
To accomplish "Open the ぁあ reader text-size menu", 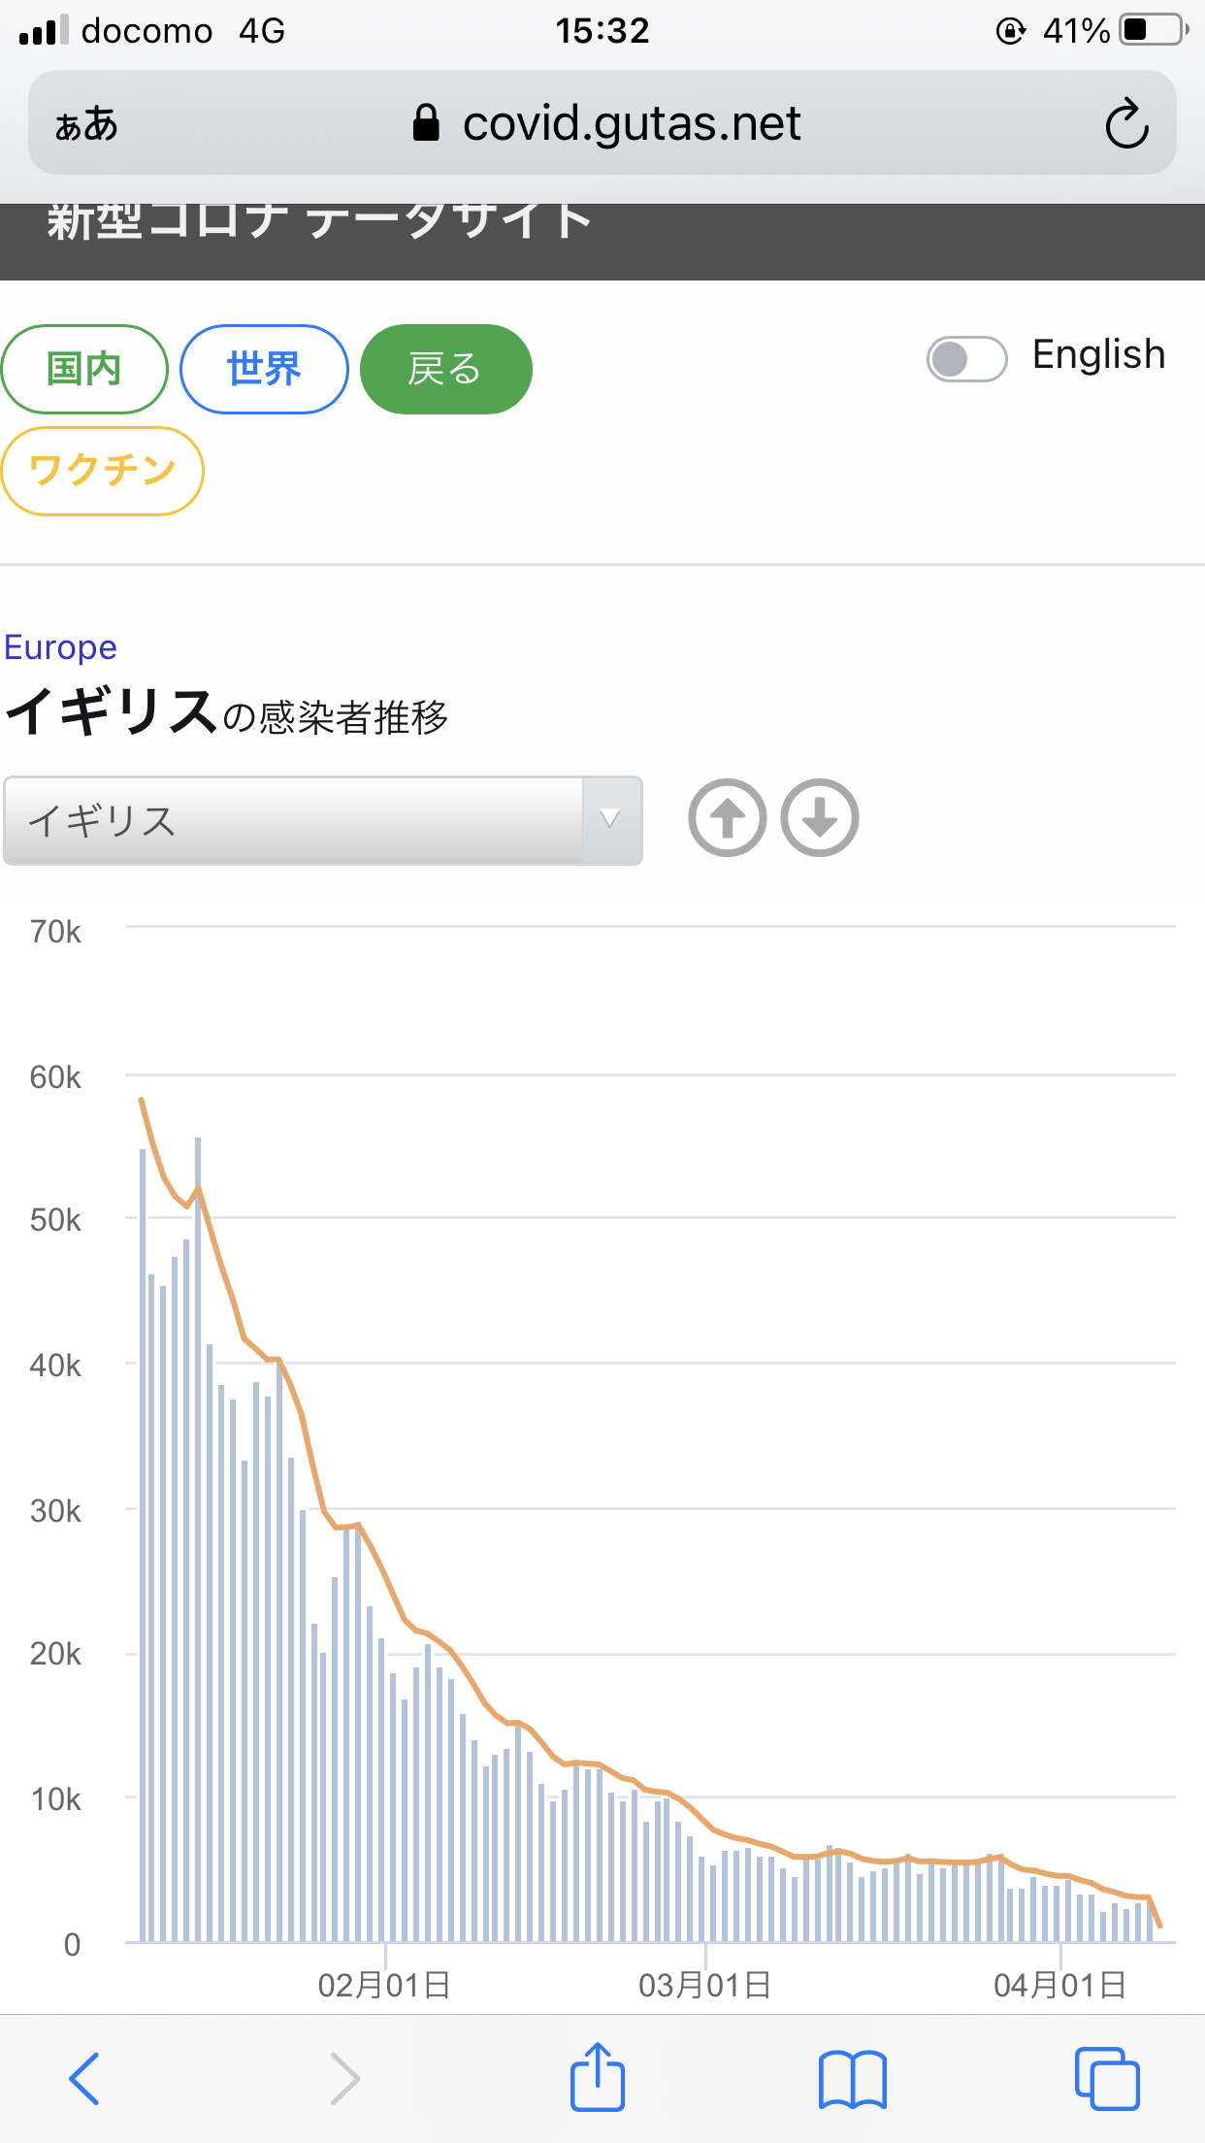I will coord(86,124).
